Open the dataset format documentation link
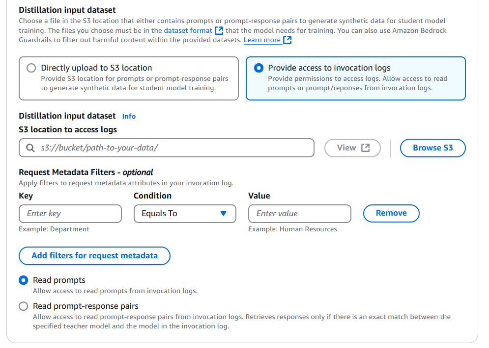489x348 pixels. (x=188, y=30)
